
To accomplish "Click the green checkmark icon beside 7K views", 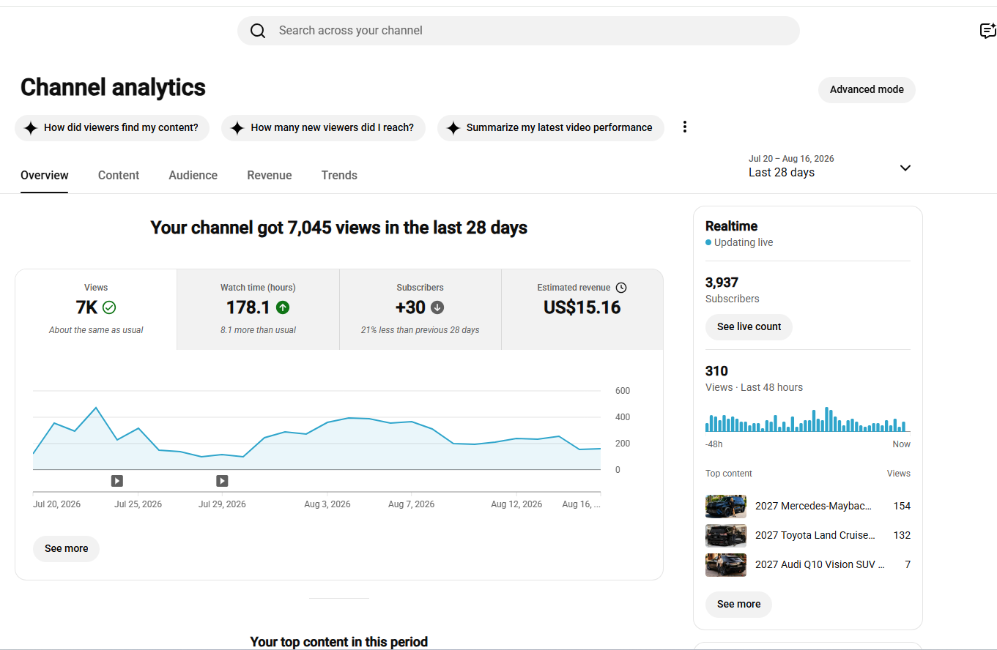I will (109, 307).
